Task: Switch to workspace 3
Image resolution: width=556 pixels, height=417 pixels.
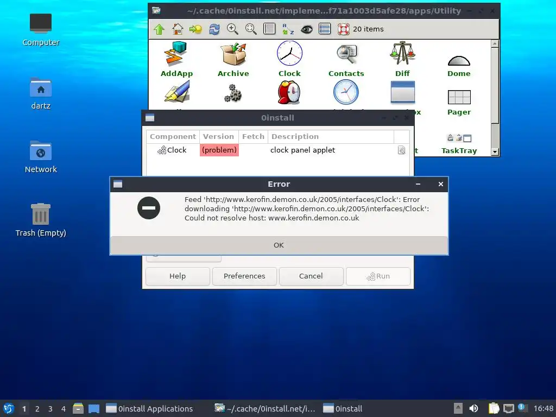Action: 50,408
